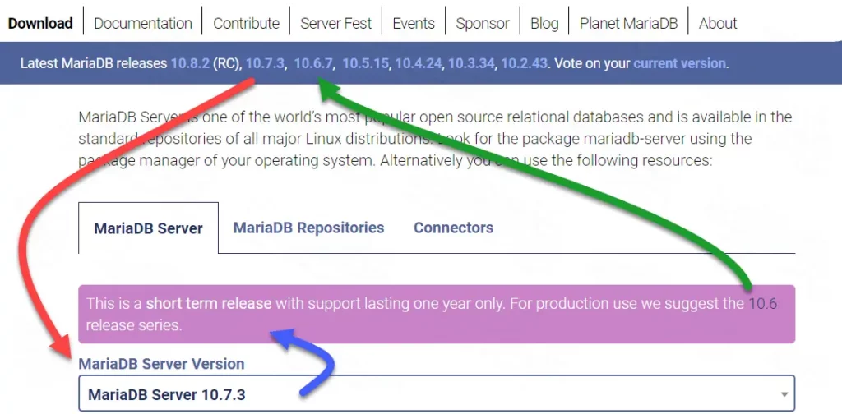
Task: Follow the 10.7.3 release link
Action: (x=265, y=63)
